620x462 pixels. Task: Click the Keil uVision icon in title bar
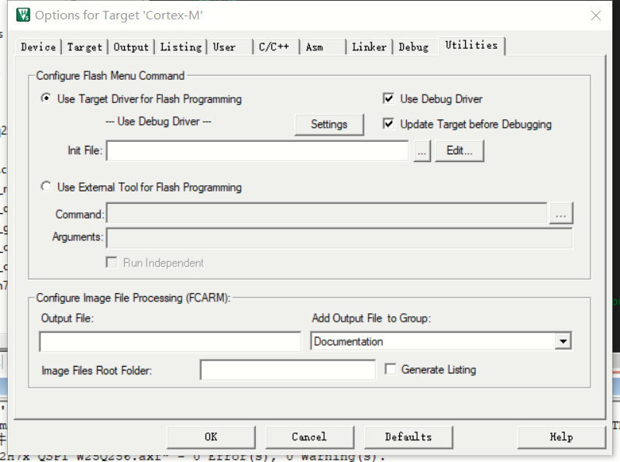[x=23, y=15]
